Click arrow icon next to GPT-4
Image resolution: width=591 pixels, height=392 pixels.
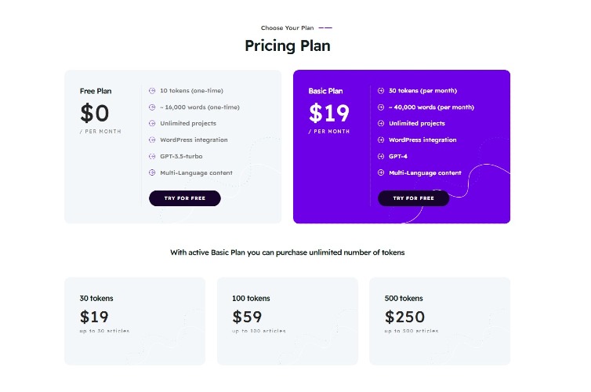click(381, 156)
